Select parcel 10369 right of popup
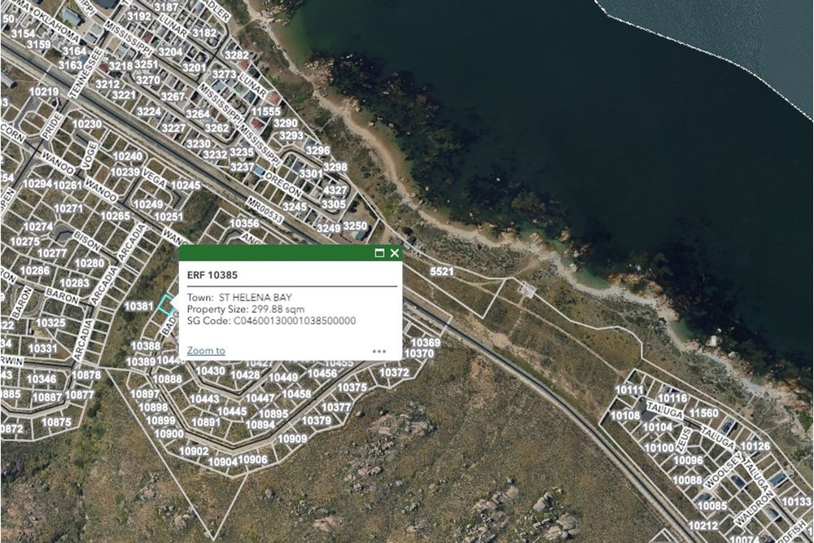Image resolution: width=814 pixels, height=543 pixels. (x=425, y=343)
